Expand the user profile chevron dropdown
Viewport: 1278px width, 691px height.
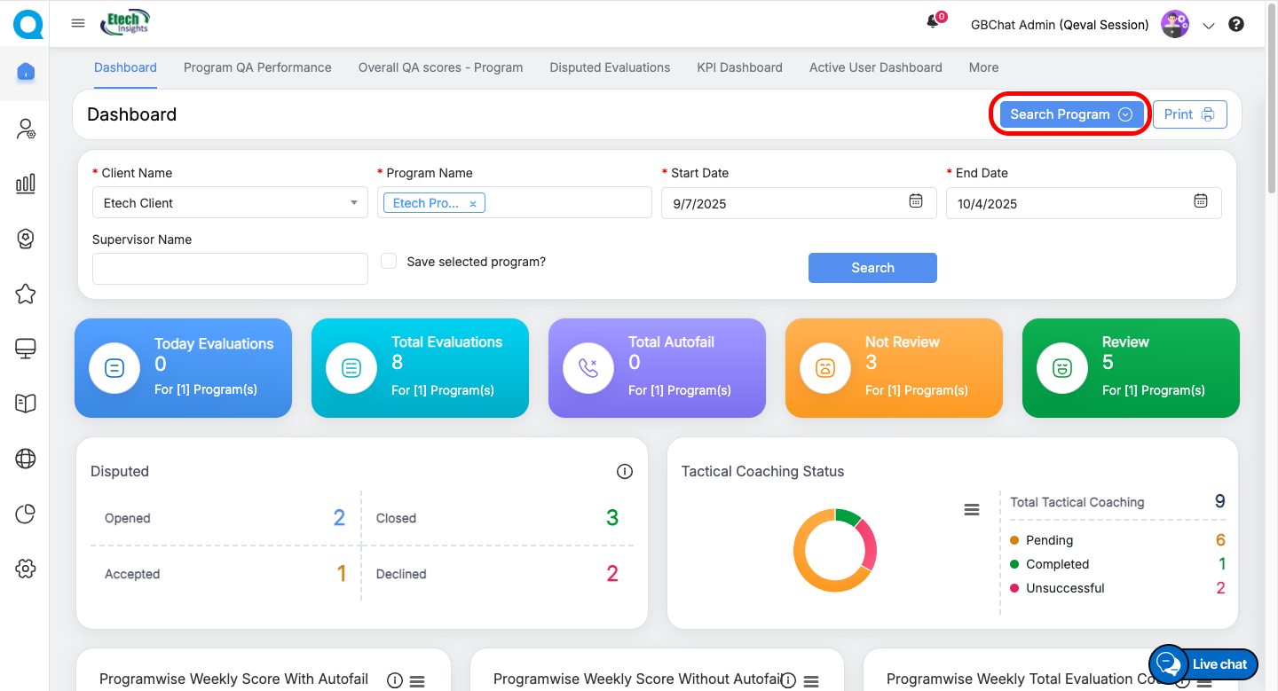pos(1208,26)
